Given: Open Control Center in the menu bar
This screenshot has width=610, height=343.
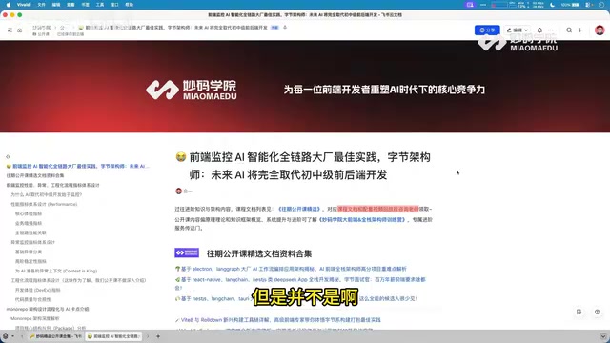Looking at the screenshot, I should tap(589, 5).
